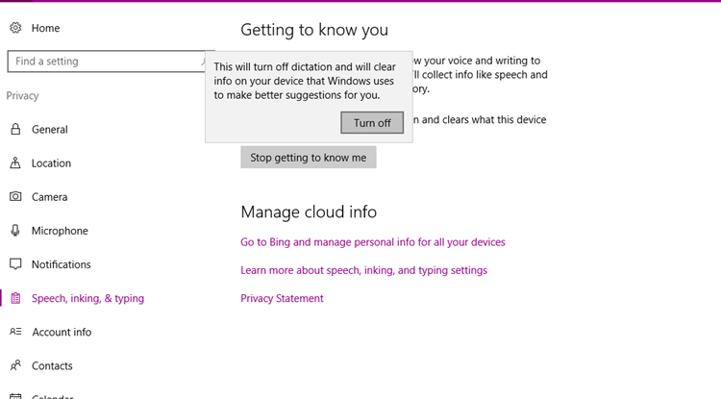
Task: Click the Account info icon
Action: tap(15, 332)
